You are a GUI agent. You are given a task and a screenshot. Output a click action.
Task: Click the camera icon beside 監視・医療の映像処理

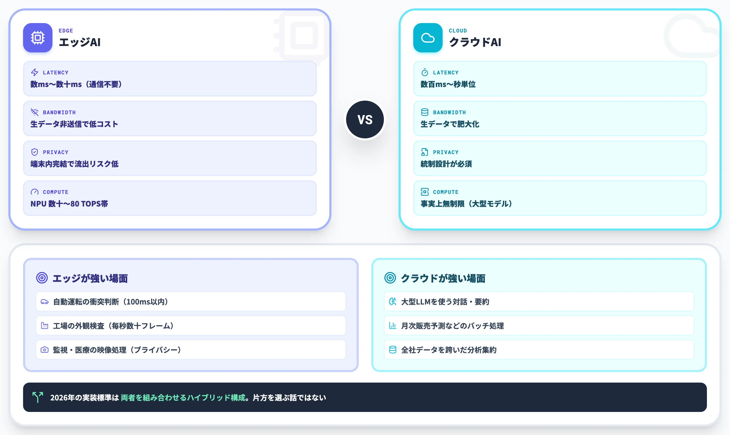pos(45,350)
